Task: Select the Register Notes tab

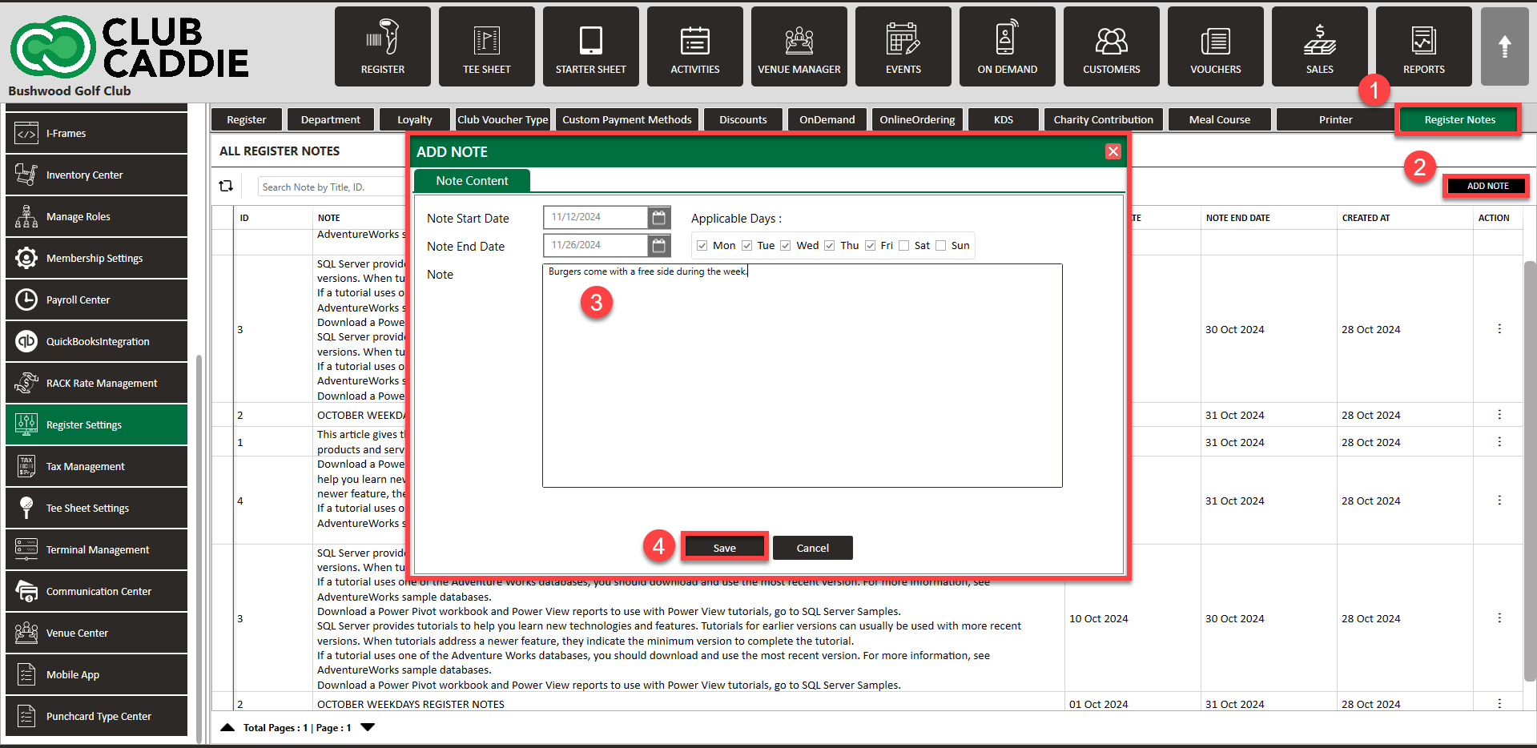Action: pos(1459,120)
